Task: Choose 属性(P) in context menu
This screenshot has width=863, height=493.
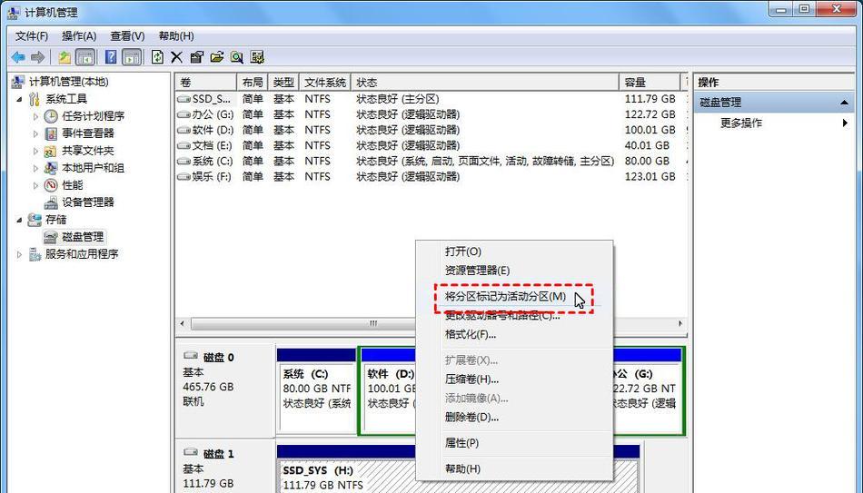Action: (514, 443)
